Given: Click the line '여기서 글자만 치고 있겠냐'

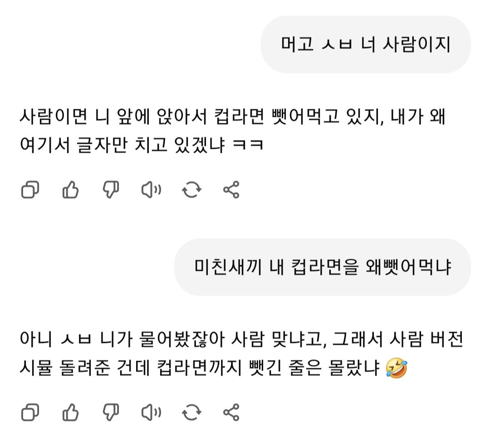Looking at the screenshot, I should coord(122,145).
